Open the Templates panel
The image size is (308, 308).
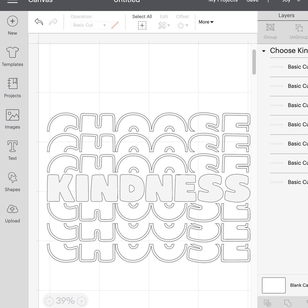pos(12,57)
